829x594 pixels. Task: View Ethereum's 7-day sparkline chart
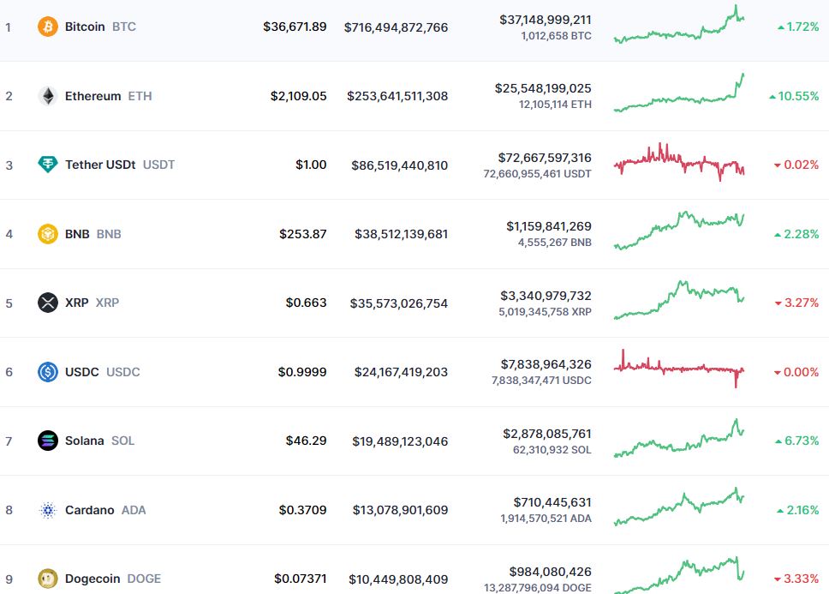(679, 93)
